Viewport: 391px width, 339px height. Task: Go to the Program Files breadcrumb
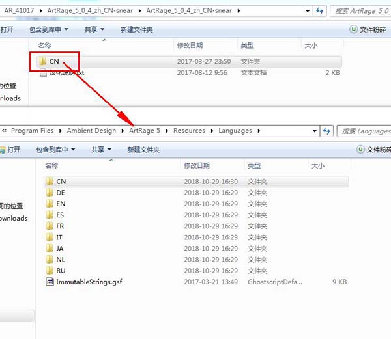coord(32,131)
